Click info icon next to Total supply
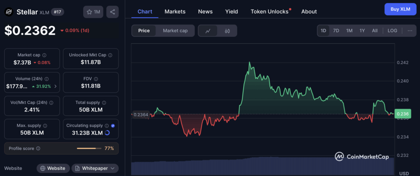420x176 pixels. pyautogui.click(x=104, y=102)
